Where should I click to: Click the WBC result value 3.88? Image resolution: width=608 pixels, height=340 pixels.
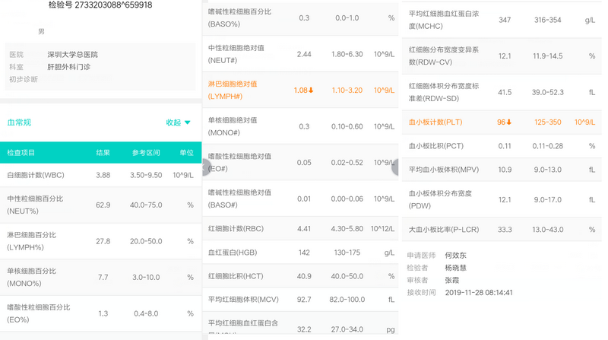click(x=103, y=175)
